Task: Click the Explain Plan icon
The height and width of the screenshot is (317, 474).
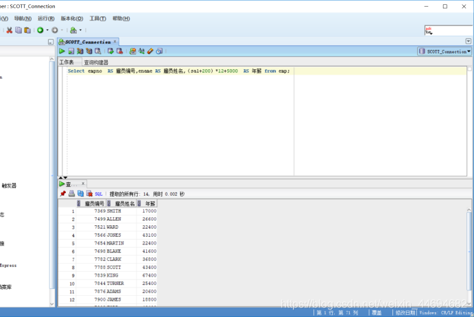Action: [80, 51]
